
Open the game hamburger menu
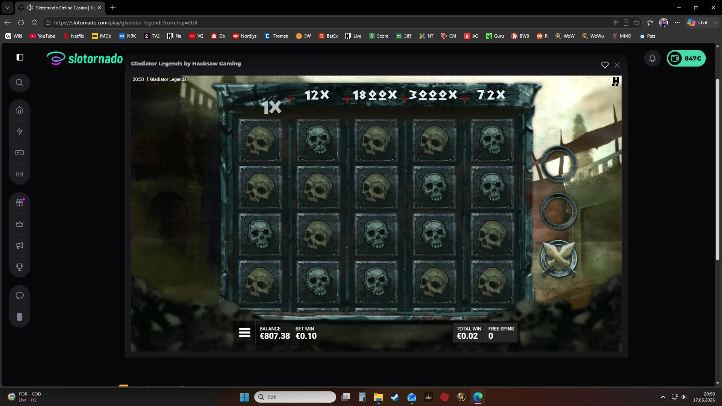(x=244, y=333)
